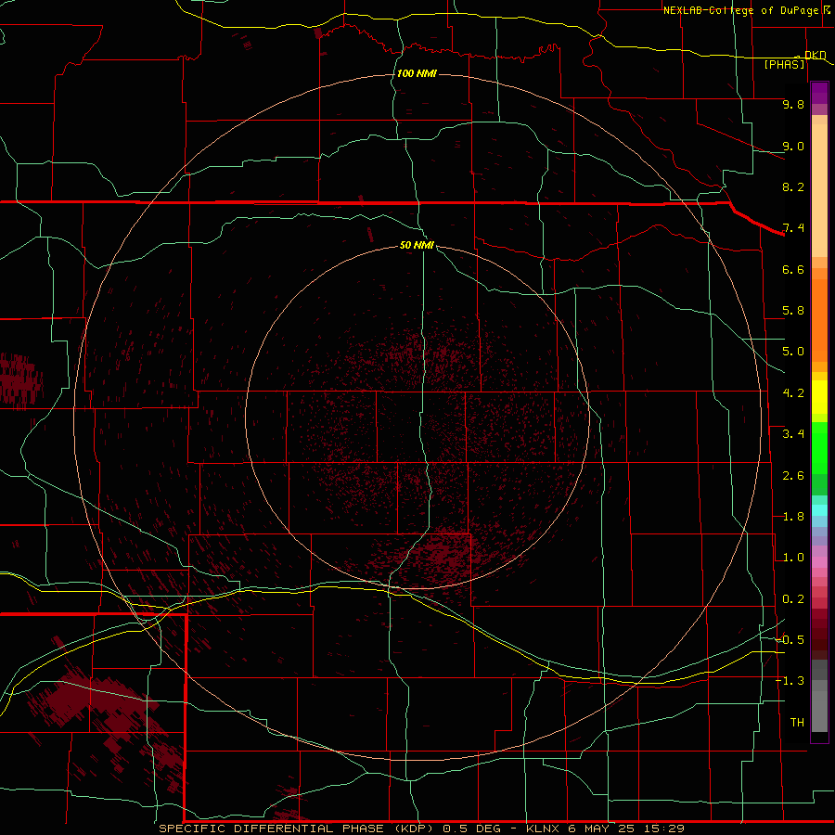Click the 4.2 value on color scale
Image resolution: width=835 pixels, height=835 pixels.
(x=793, y=393)
